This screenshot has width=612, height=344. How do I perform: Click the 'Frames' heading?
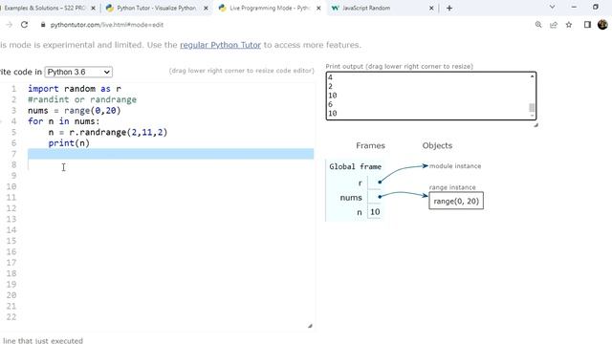tap(370, 145)
